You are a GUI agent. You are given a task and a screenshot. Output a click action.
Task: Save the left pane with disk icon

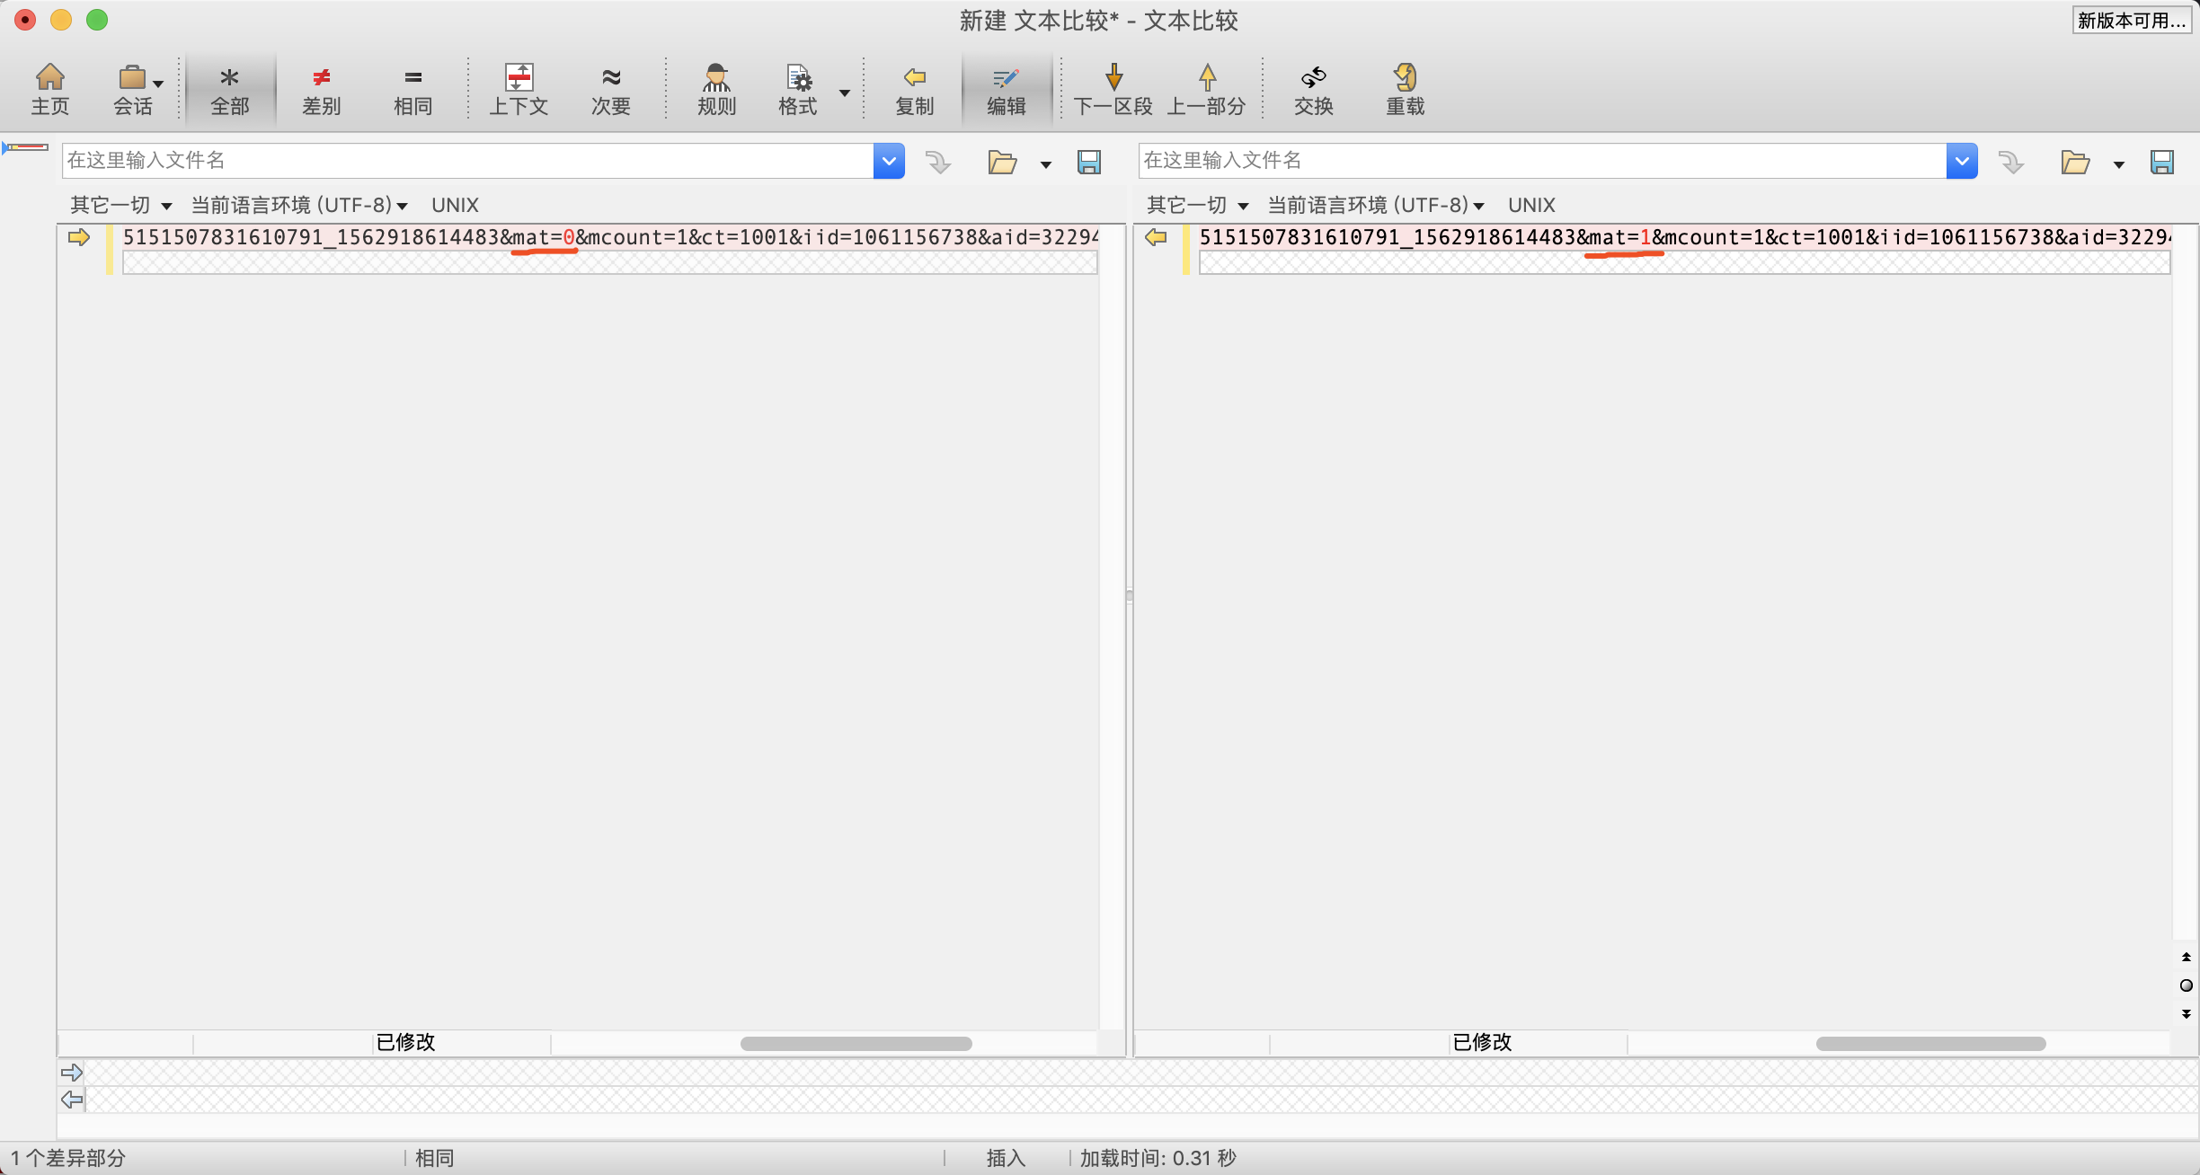[1089, 162]
